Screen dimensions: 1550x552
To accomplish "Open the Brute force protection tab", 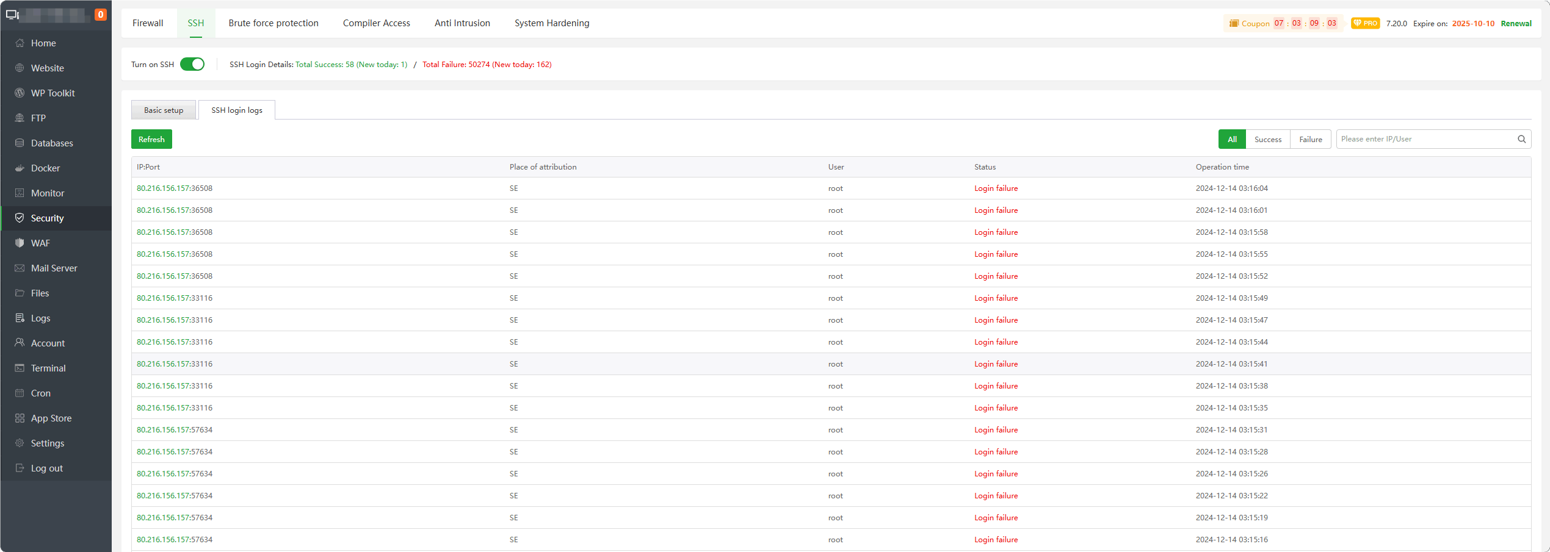I will [x=273, y=23].
